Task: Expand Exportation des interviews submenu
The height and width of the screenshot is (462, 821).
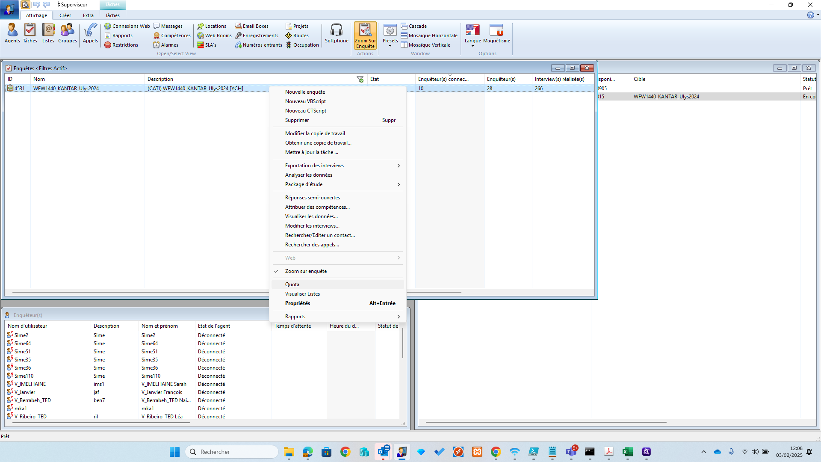Action: click(337, 166)
